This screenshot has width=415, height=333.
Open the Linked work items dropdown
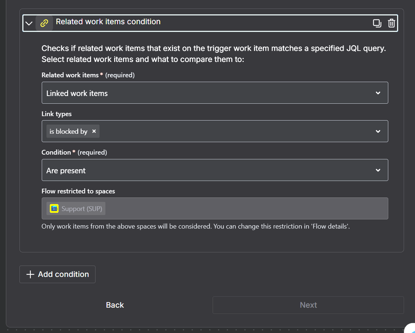[x=215, y=93]
